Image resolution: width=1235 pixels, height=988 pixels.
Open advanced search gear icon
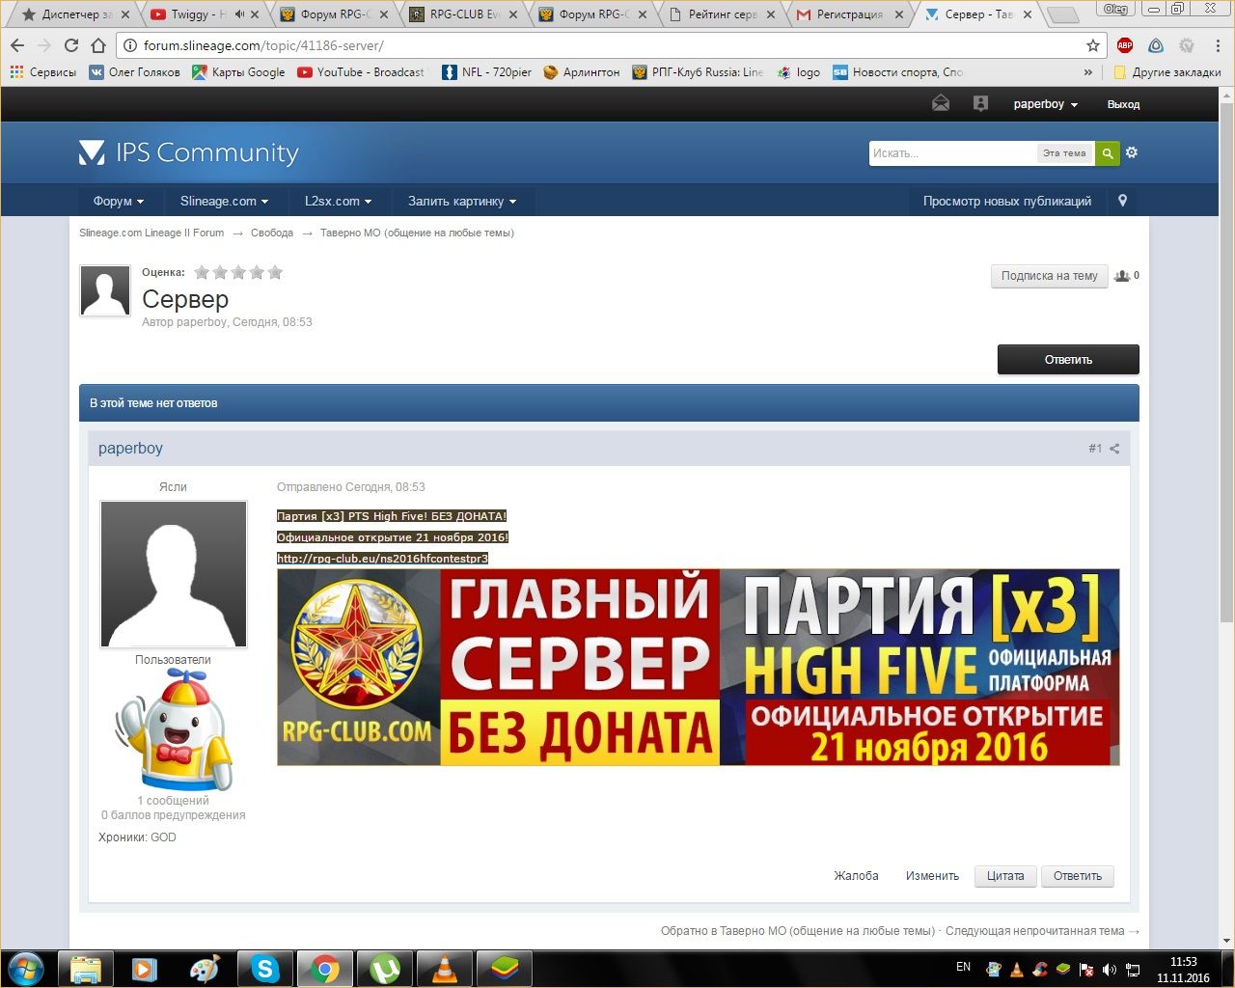point(1132,152)
